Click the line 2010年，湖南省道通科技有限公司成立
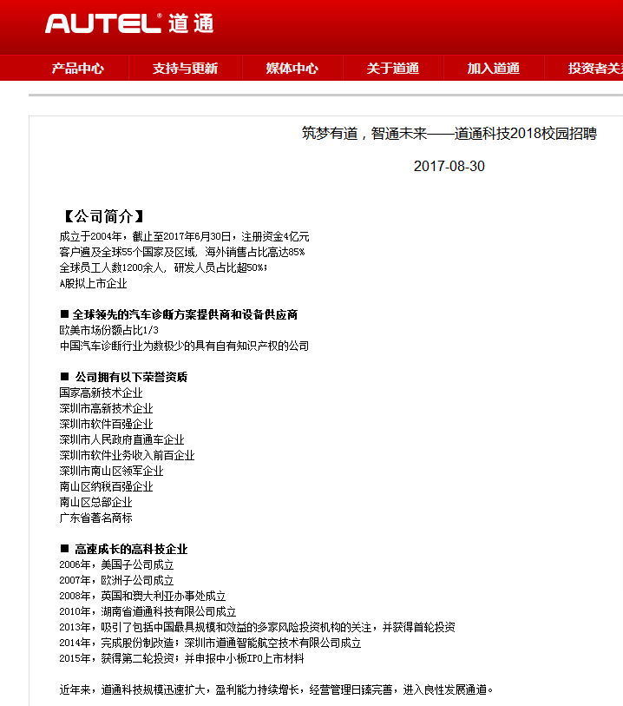 click(x=148, y=612)
